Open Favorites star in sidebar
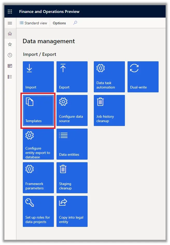 coord(10,44)
